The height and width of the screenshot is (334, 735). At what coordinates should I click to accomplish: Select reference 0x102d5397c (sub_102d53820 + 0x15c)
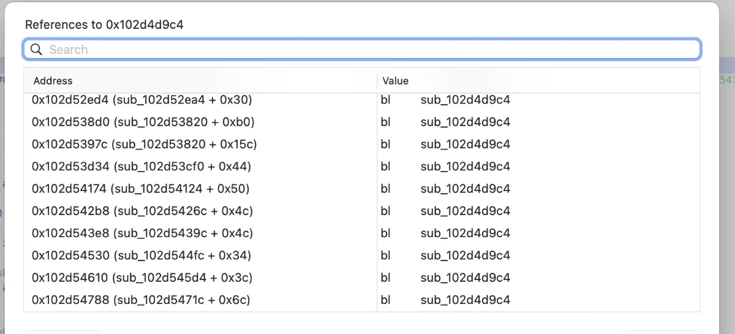[x=362, y=144]
